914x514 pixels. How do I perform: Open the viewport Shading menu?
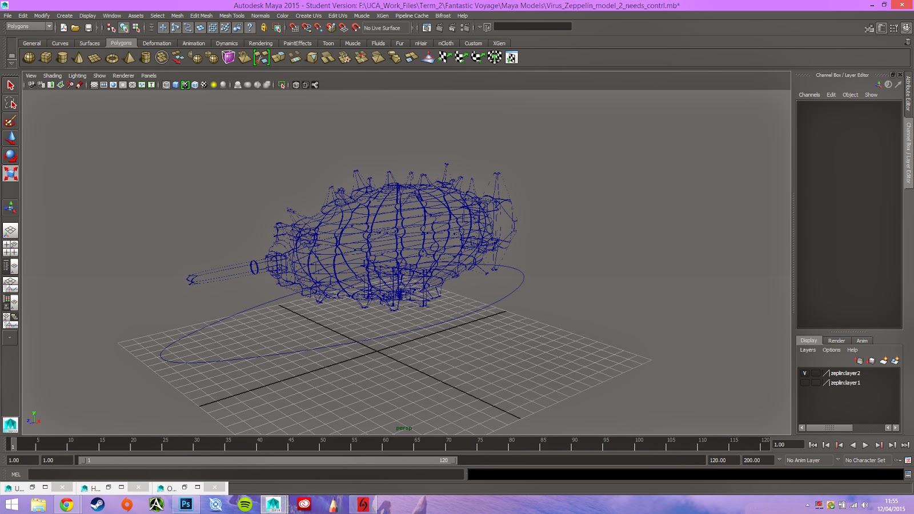[x=52, y=75]
